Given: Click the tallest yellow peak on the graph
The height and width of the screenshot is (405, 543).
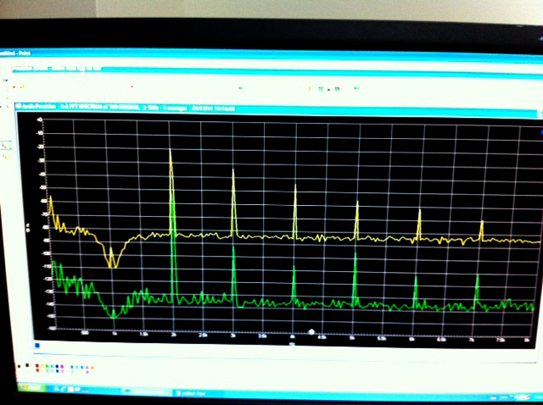Looking at the screenshot, I should click(171, 153).
